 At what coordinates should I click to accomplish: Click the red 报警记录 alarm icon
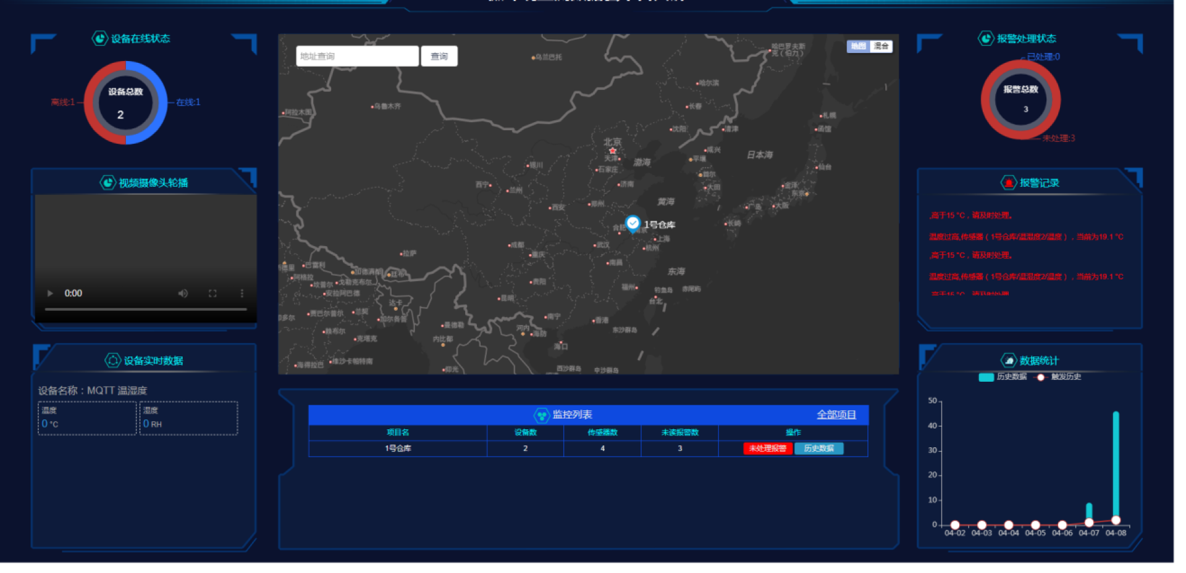pyautogui.click(x=1008, y=183)
